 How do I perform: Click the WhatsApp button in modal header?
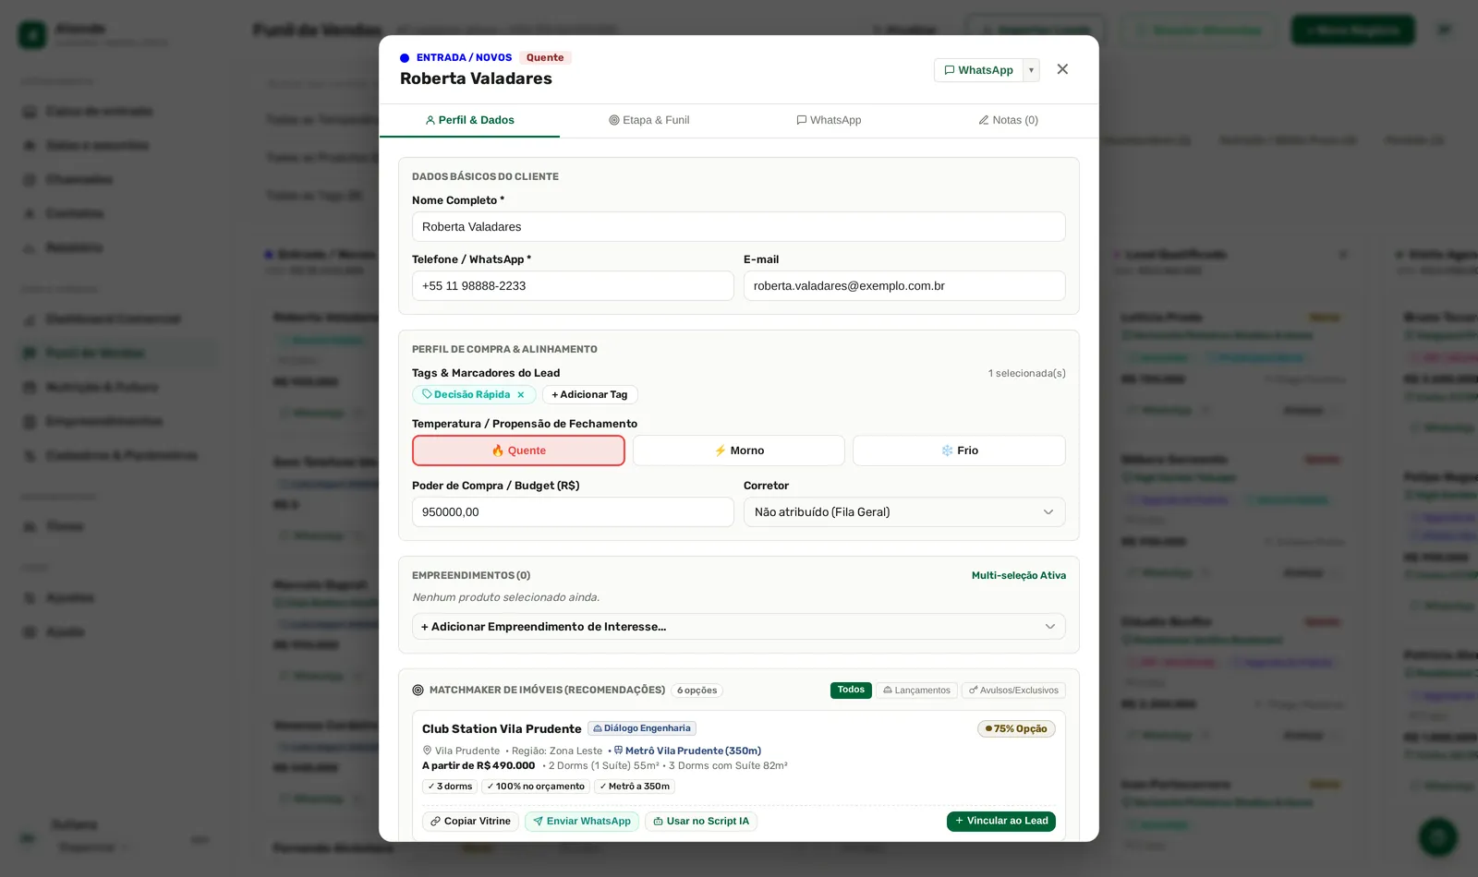(x=978, y=70)
